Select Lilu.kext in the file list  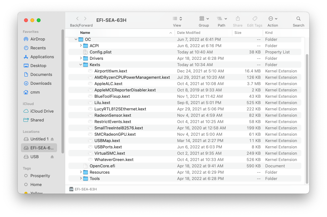coord(102,103)
